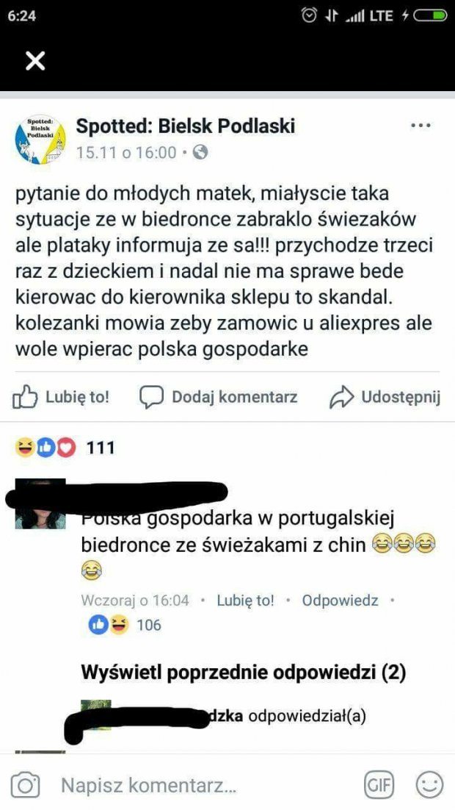Tap the Lubię to! label on post
The width and height of the screenshot is (455, 810).
(x=77, y=397)
